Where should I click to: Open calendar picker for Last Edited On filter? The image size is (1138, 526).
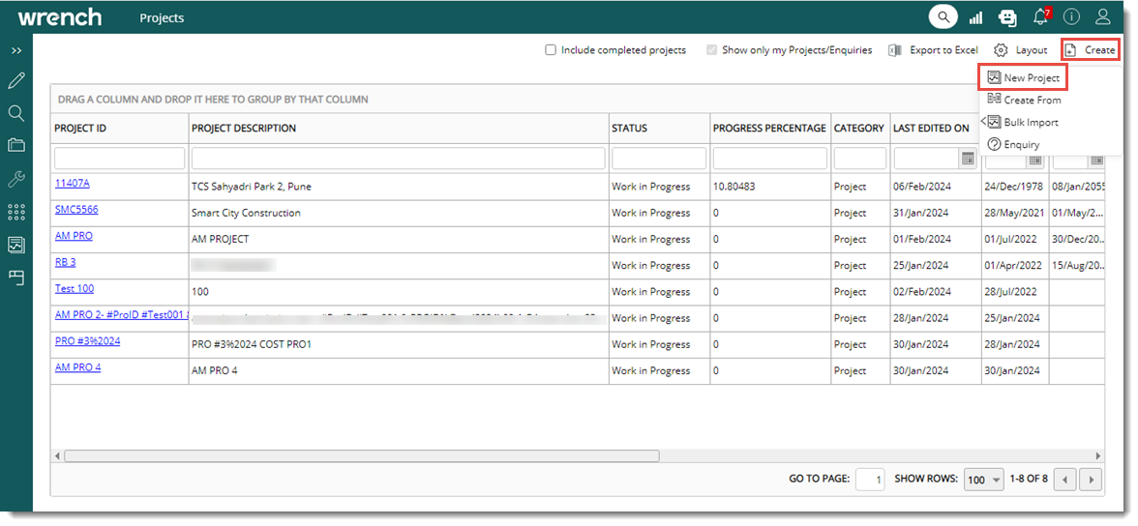click(968, 159)
